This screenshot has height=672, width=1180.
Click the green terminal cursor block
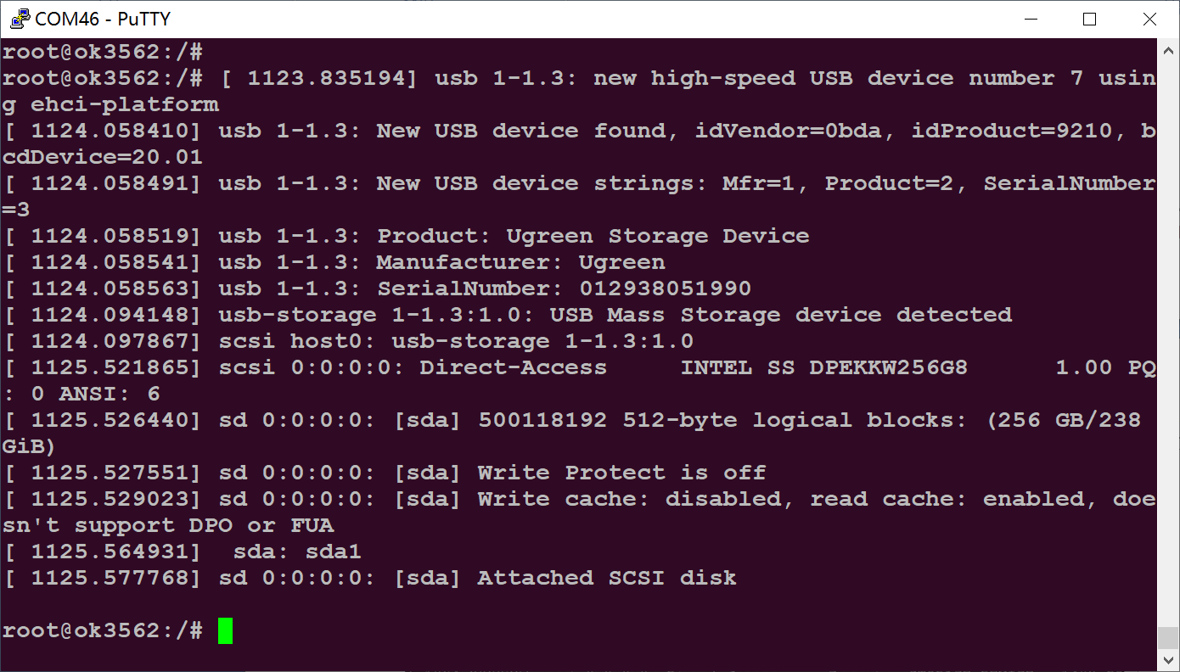225,630
